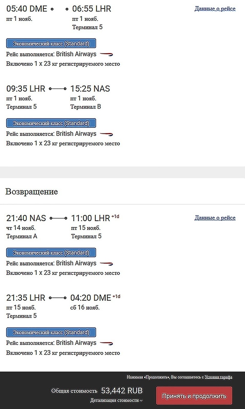The height and width of the screenshot is (409, 245).
Task: Expand 'Детализация стоимости' price breakdown
Action: pyautogui.click(x=116, y=400)
